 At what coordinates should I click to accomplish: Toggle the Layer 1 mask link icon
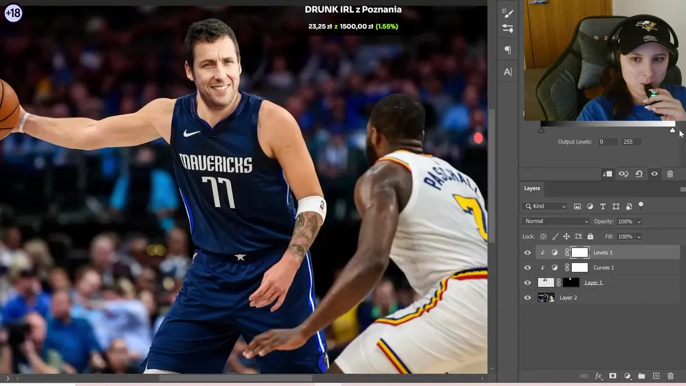pyautogui.click(x=558, y=283)
